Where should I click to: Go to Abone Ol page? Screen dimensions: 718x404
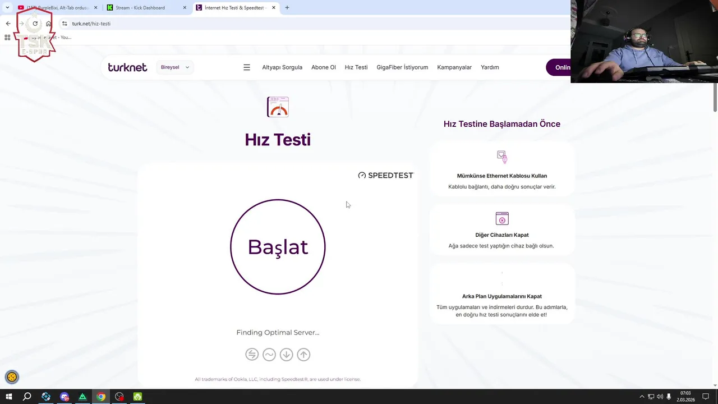tap(324, 67)
